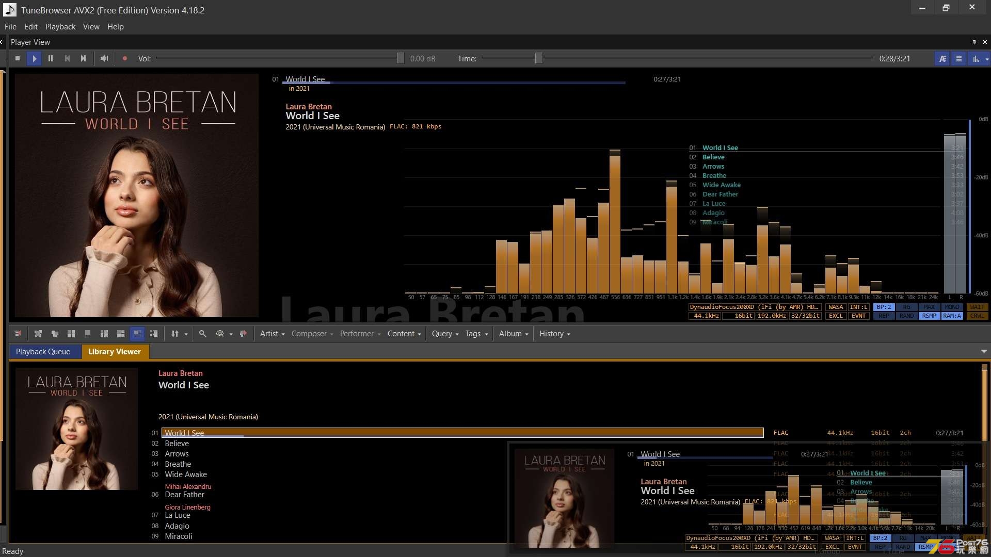This screenshot has height=557, width=991.
Task: Click the large album cover in Player View
Action: click(x=137, y=195)
